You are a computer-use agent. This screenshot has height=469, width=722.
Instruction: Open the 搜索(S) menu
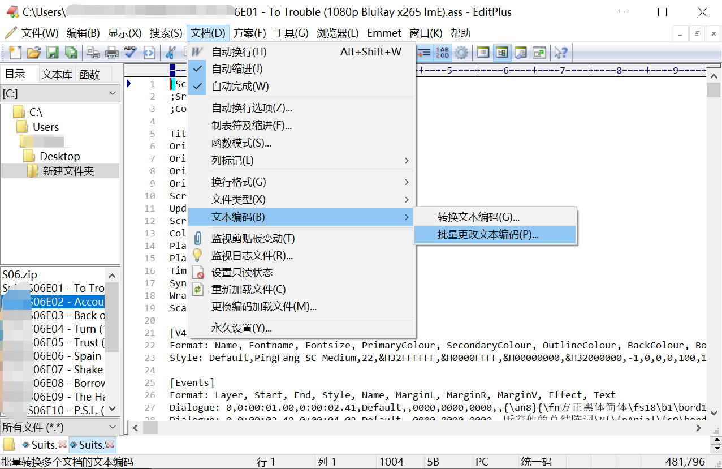pyautogui.click(x=166, y=33)
